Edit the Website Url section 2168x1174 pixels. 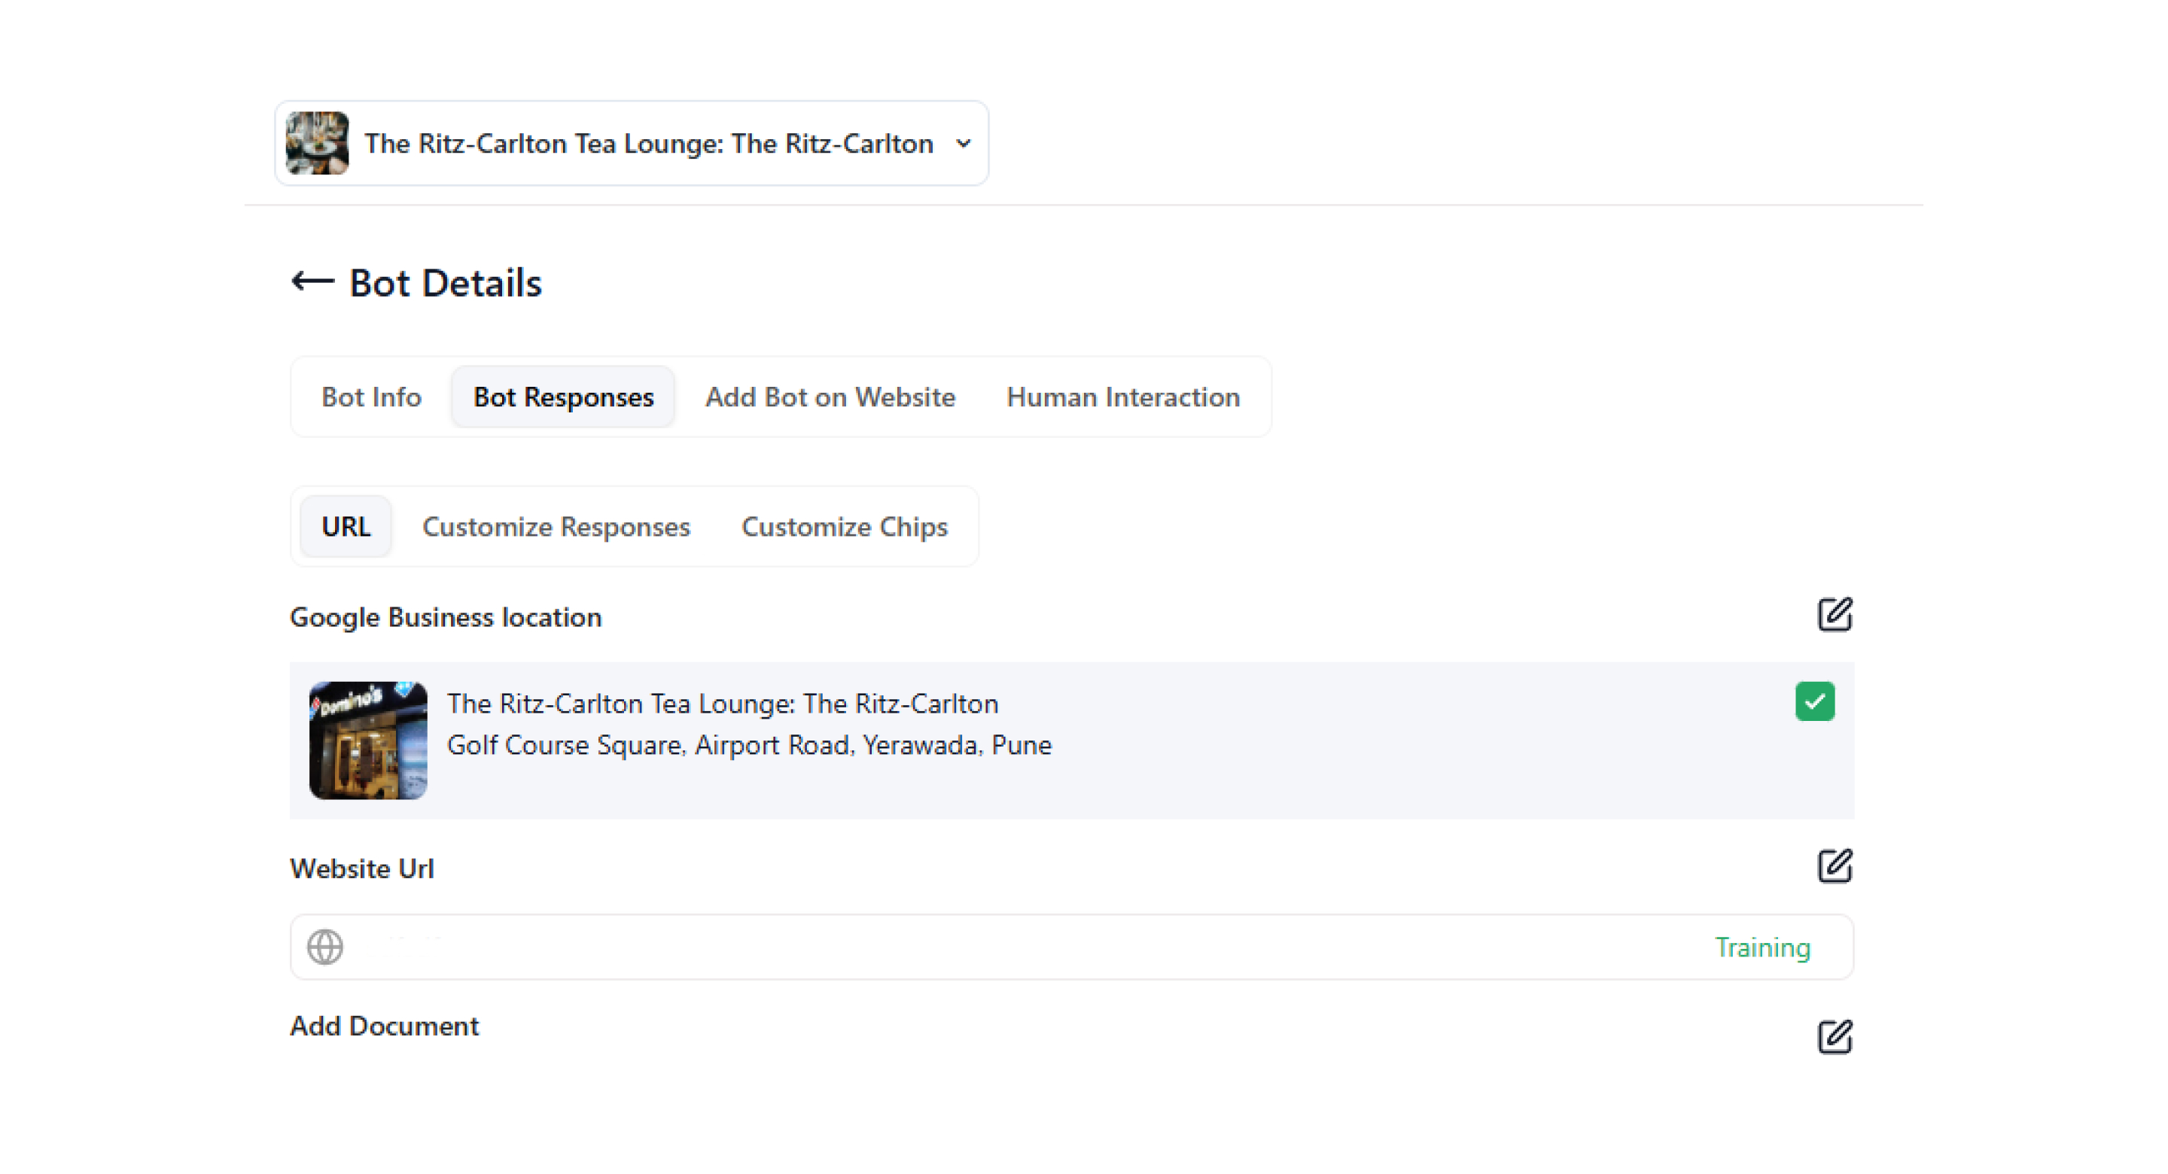[1834, 866]
